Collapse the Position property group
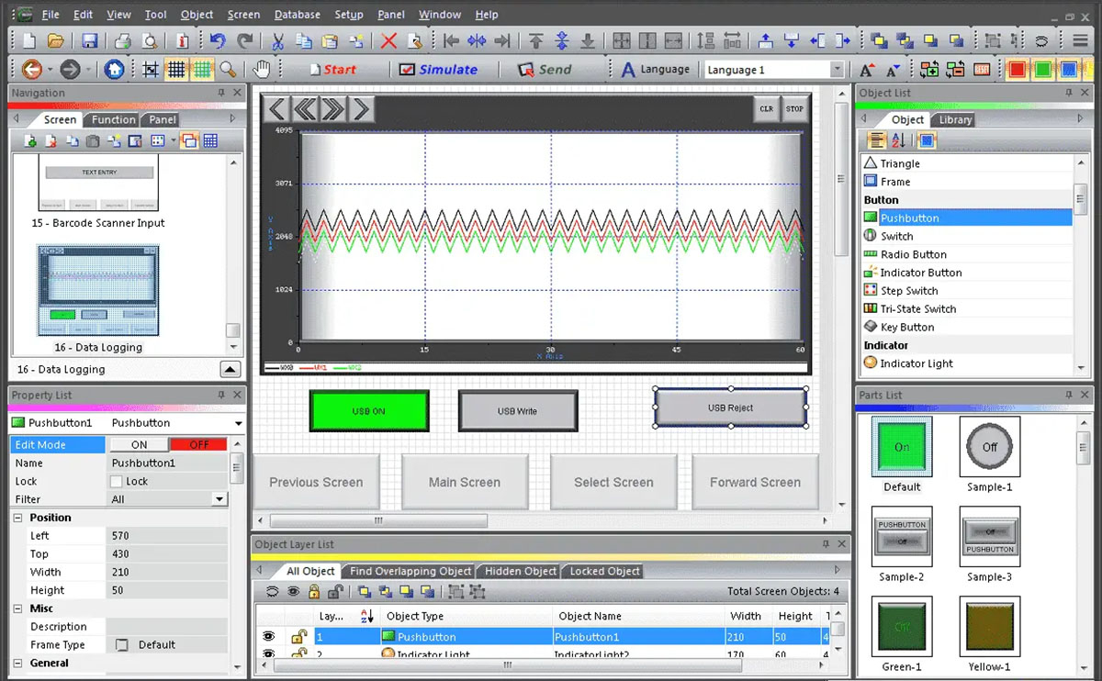The width and height of the screenshot is (1102, 681). [x=17, y=518]
